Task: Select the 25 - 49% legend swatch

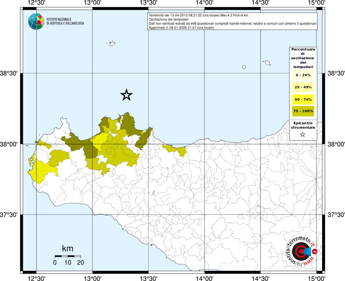Action: 303,87
